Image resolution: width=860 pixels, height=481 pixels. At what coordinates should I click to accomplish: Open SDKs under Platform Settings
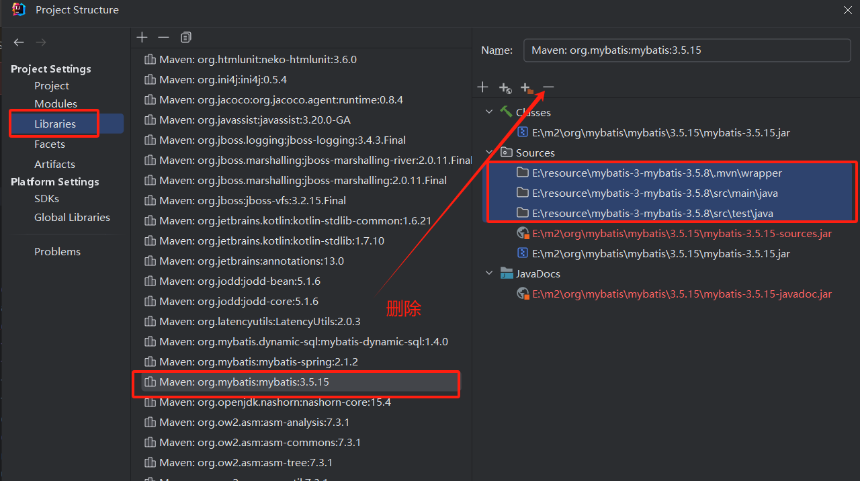point(46,199)
